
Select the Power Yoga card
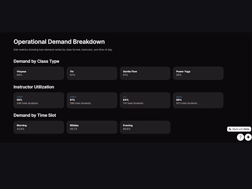point(198,73)
